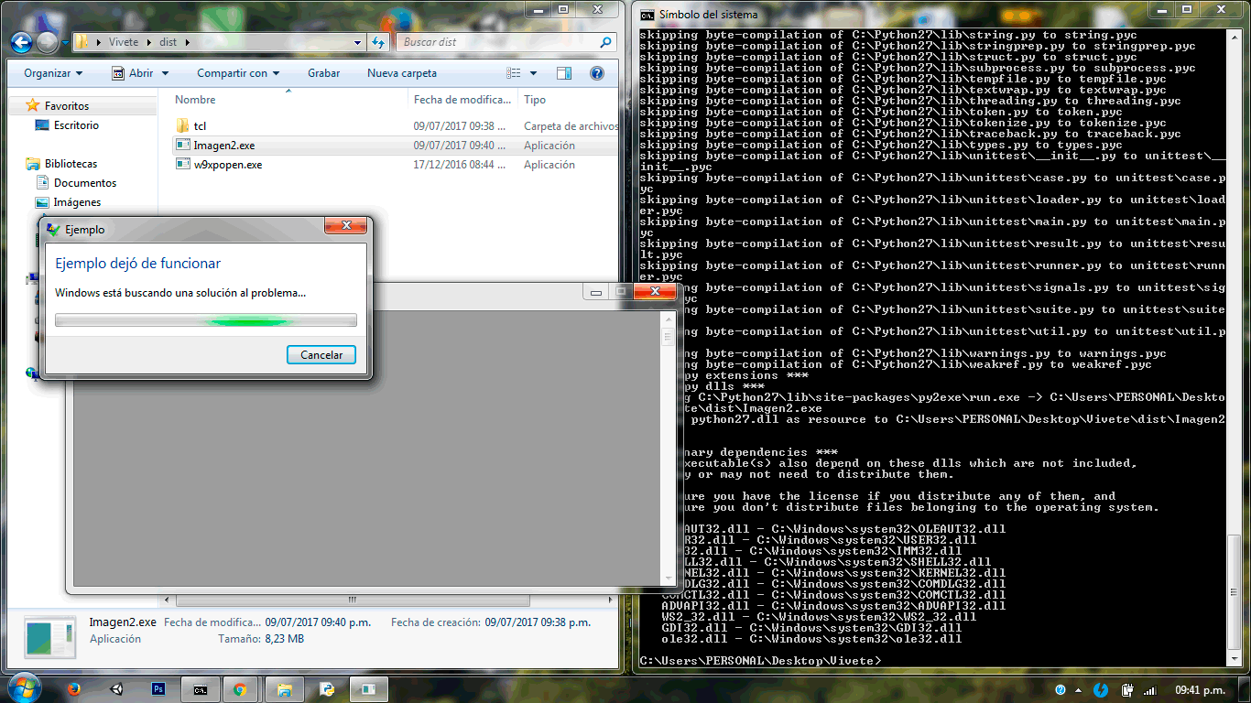This screenshot has height=703, width=1251.
Task: Create a Nueva carpeta
Action: point(402,73)
